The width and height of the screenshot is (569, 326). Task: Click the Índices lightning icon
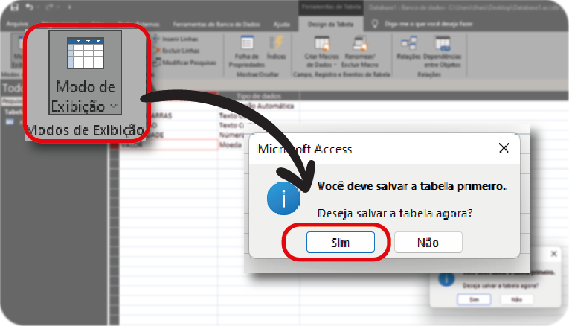(x=276, y=42)
